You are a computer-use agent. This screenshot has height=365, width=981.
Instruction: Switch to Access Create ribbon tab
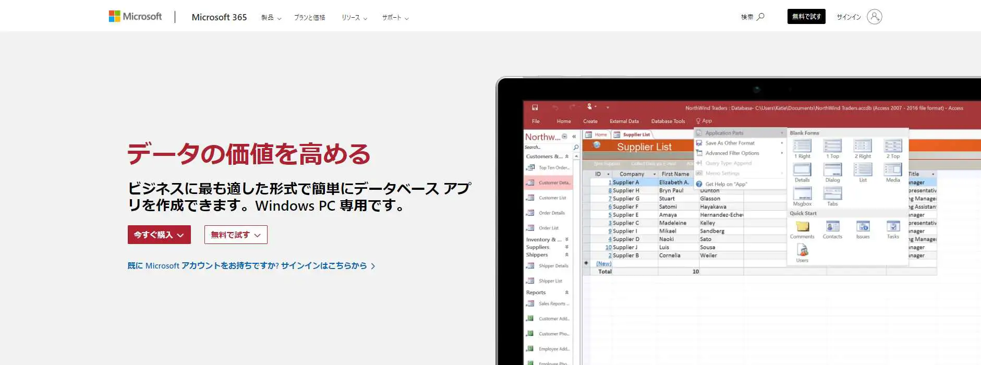(x=590, y=121)
